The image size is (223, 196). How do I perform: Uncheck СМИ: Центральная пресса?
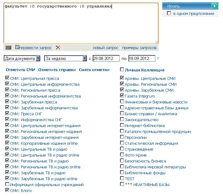click(x=7, y=78)
